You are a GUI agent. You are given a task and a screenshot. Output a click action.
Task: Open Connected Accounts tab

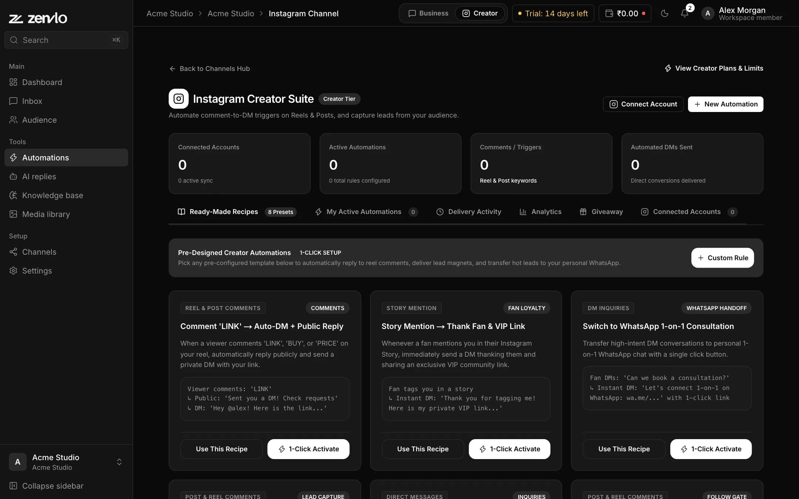(x=689, y=212)
